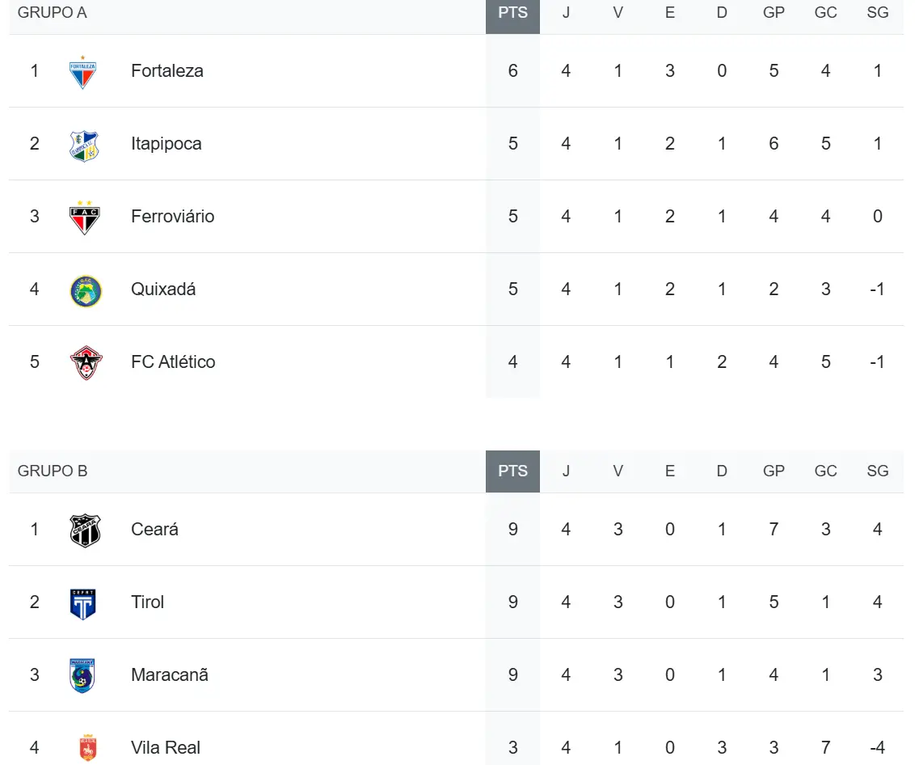Click the GRUPO A table title
Viewport: 915px width, 765px height.
52,13
